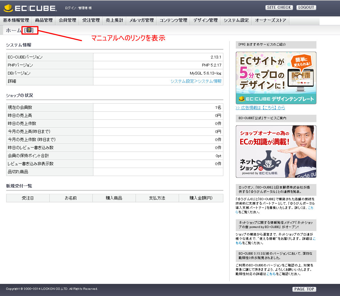The image size is (340, 296).
Task: Click the EC-CUBE「公式」サービスご案内 header
Action: 276,118
